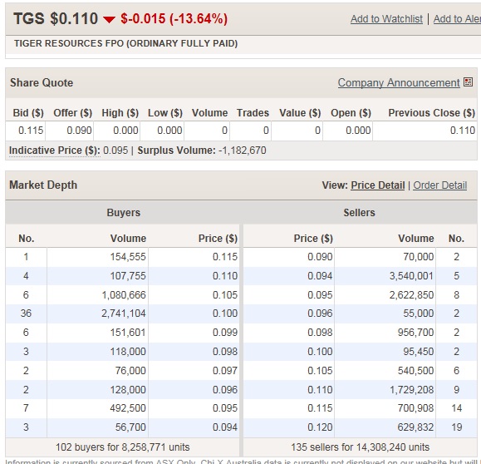
Task: Click the Bid ($) column header
Action: point(28,113)
